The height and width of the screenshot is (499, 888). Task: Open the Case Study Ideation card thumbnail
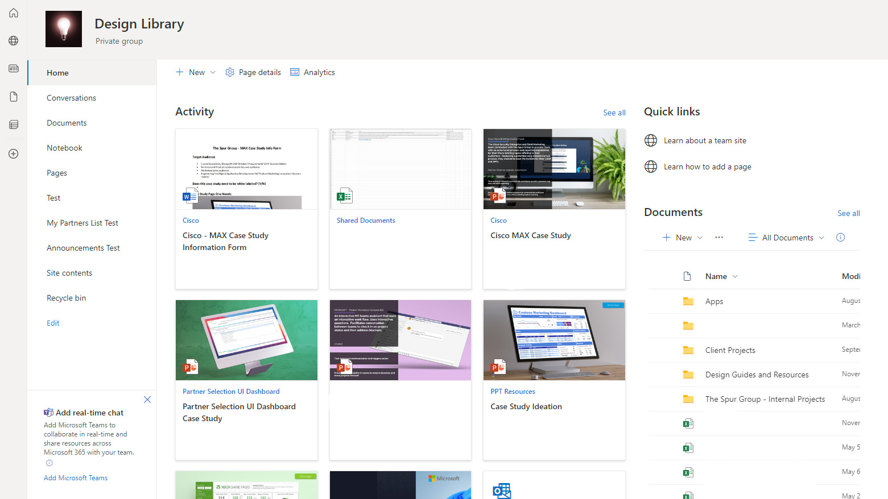point(554,340)
